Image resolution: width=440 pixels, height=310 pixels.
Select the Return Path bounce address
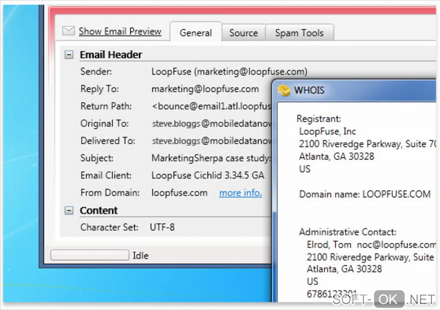coord(211,106)
